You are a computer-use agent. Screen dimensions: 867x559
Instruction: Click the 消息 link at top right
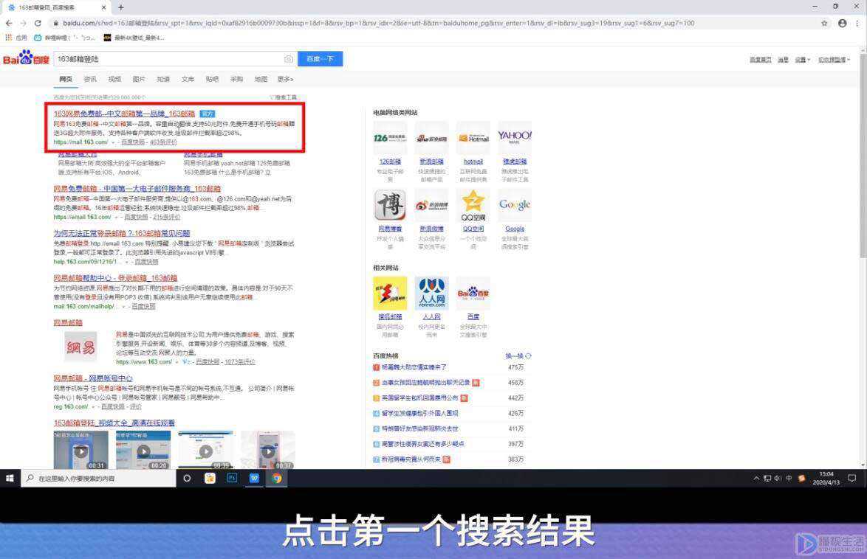click(783, 60)
